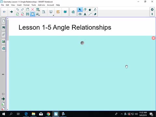156x117 pixels.
Task: Delete the selected object with red X
Action: tap(32, 10)
